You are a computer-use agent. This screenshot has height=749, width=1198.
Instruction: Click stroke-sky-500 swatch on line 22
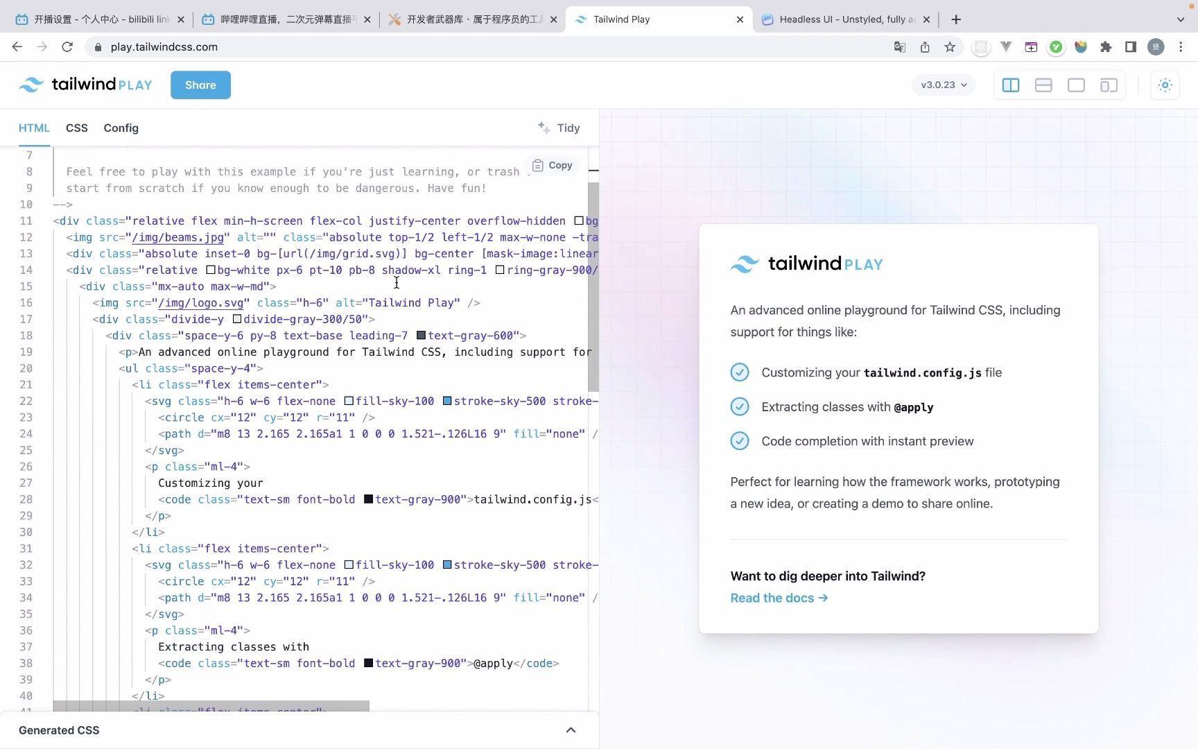[447, 401]
